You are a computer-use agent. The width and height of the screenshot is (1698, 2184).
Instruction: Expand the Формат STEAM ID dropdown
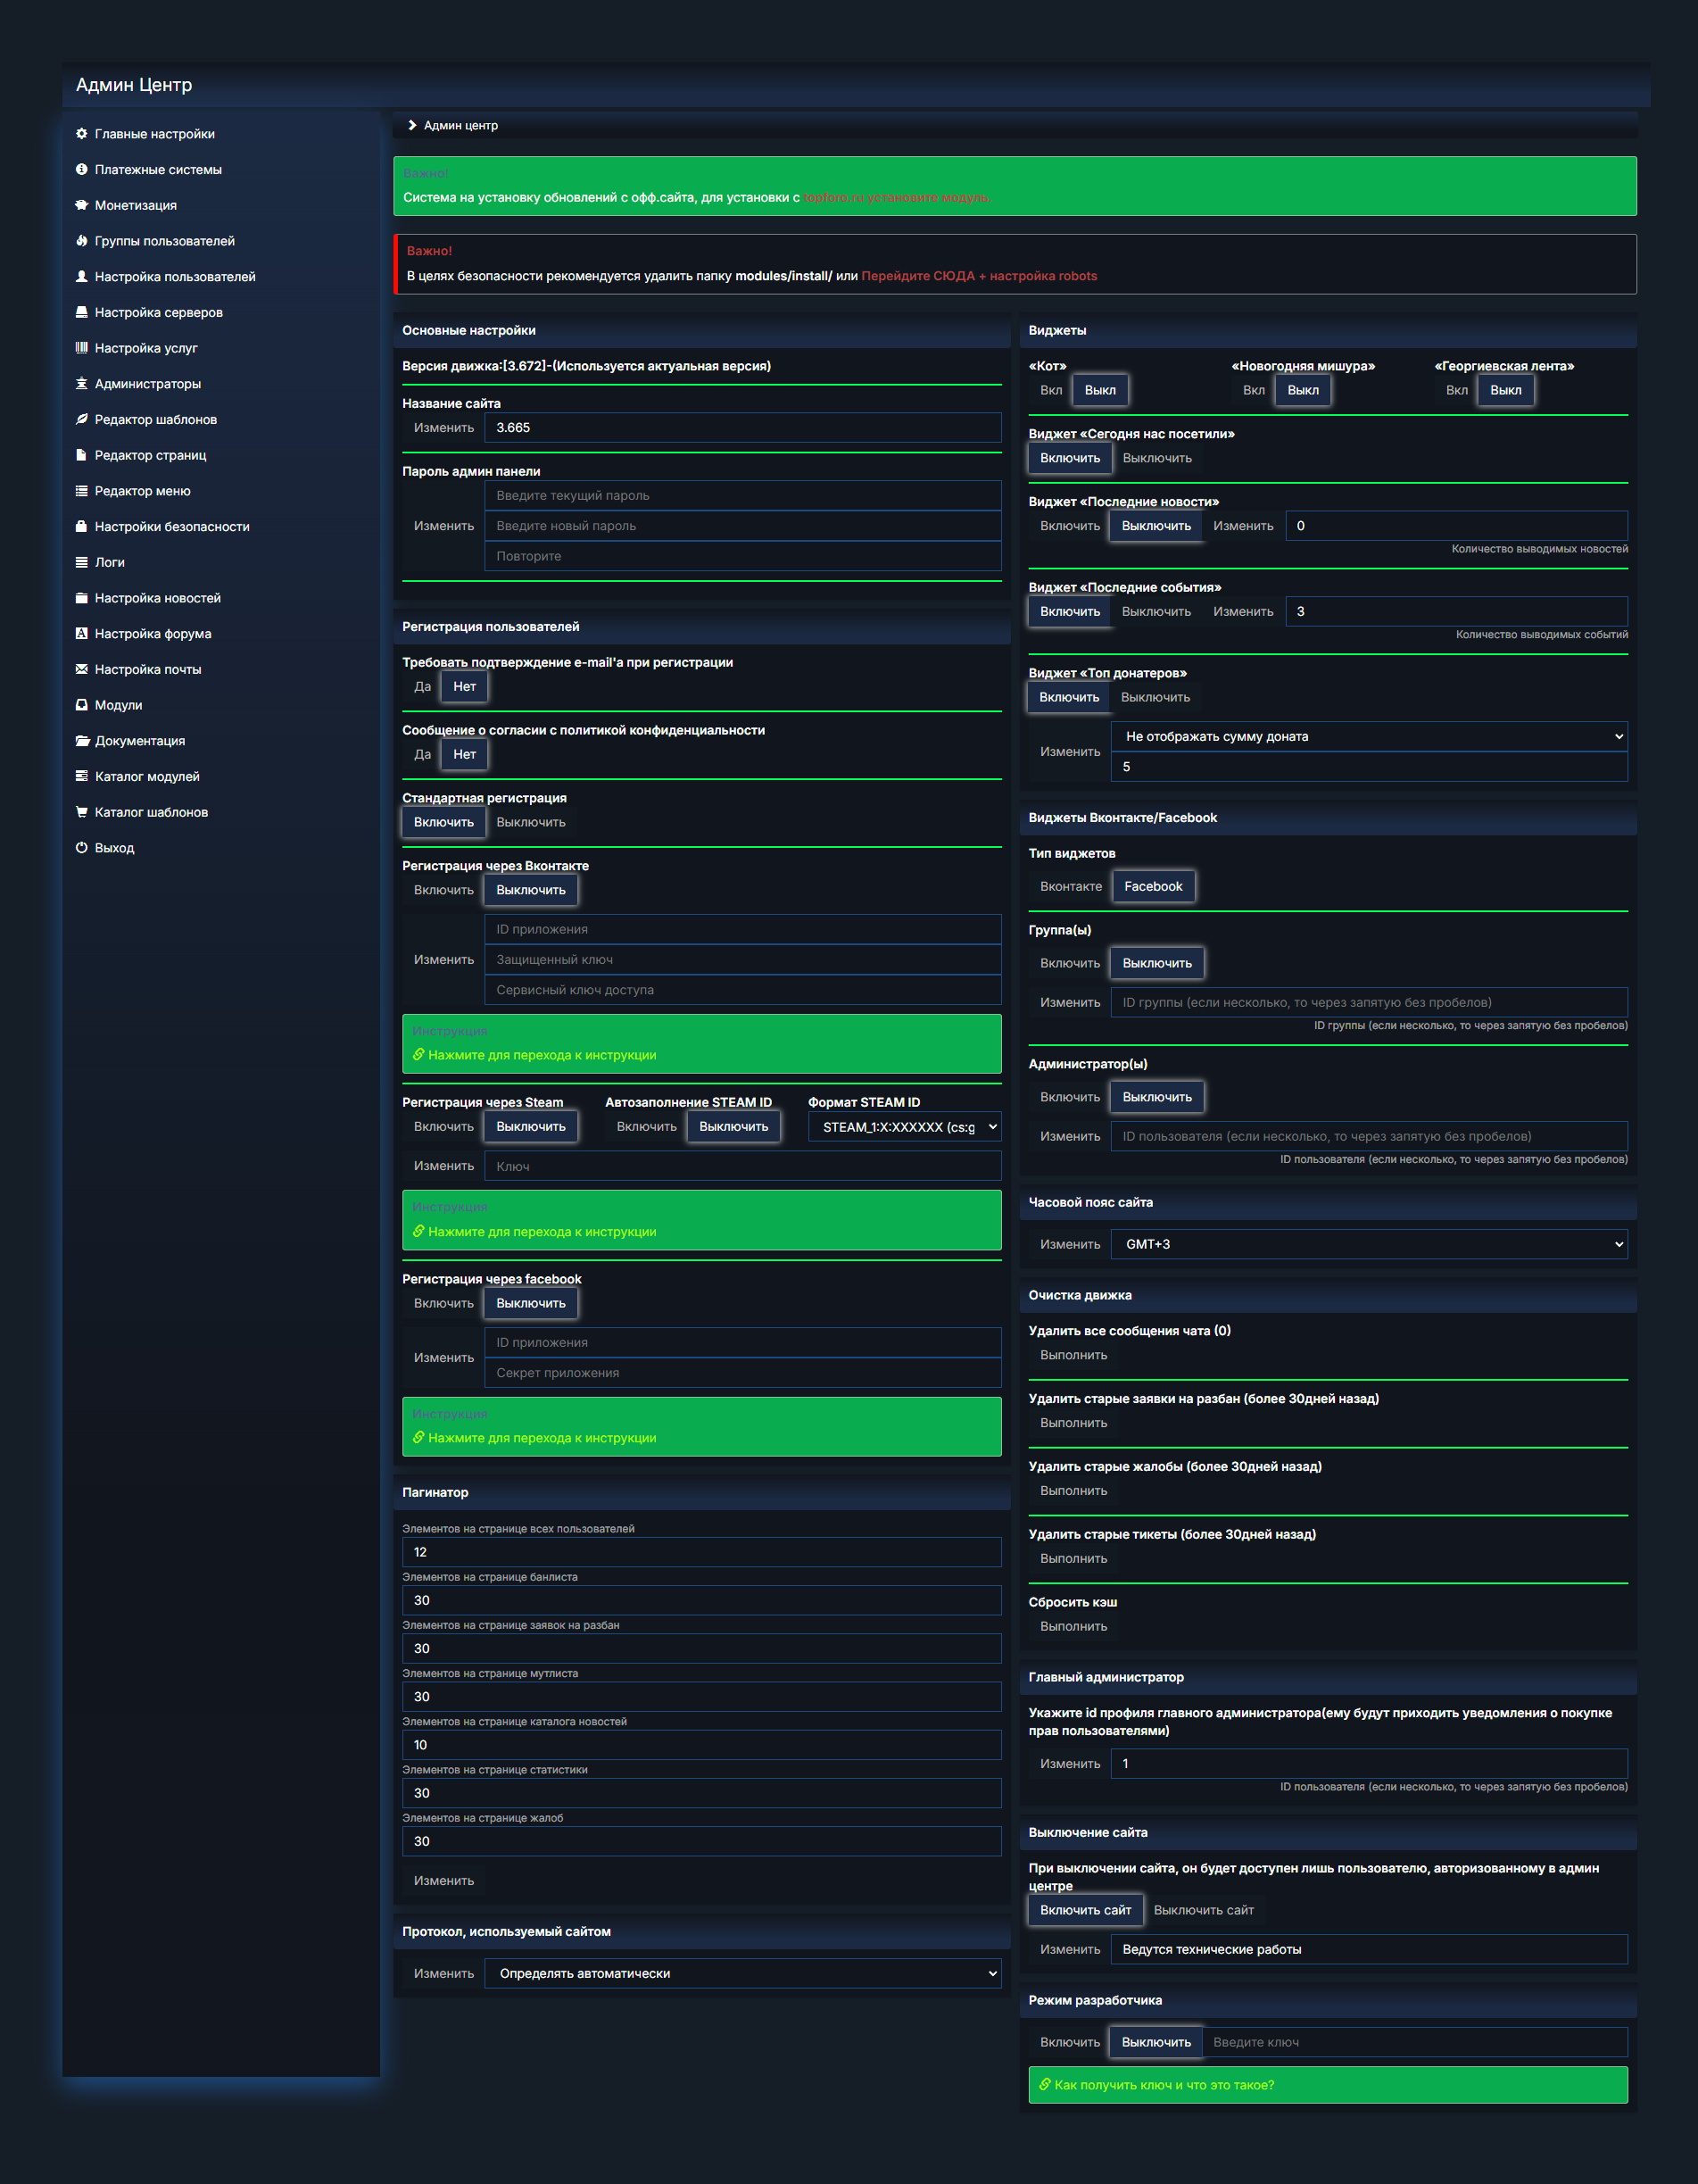click(x=904, y=1127)
